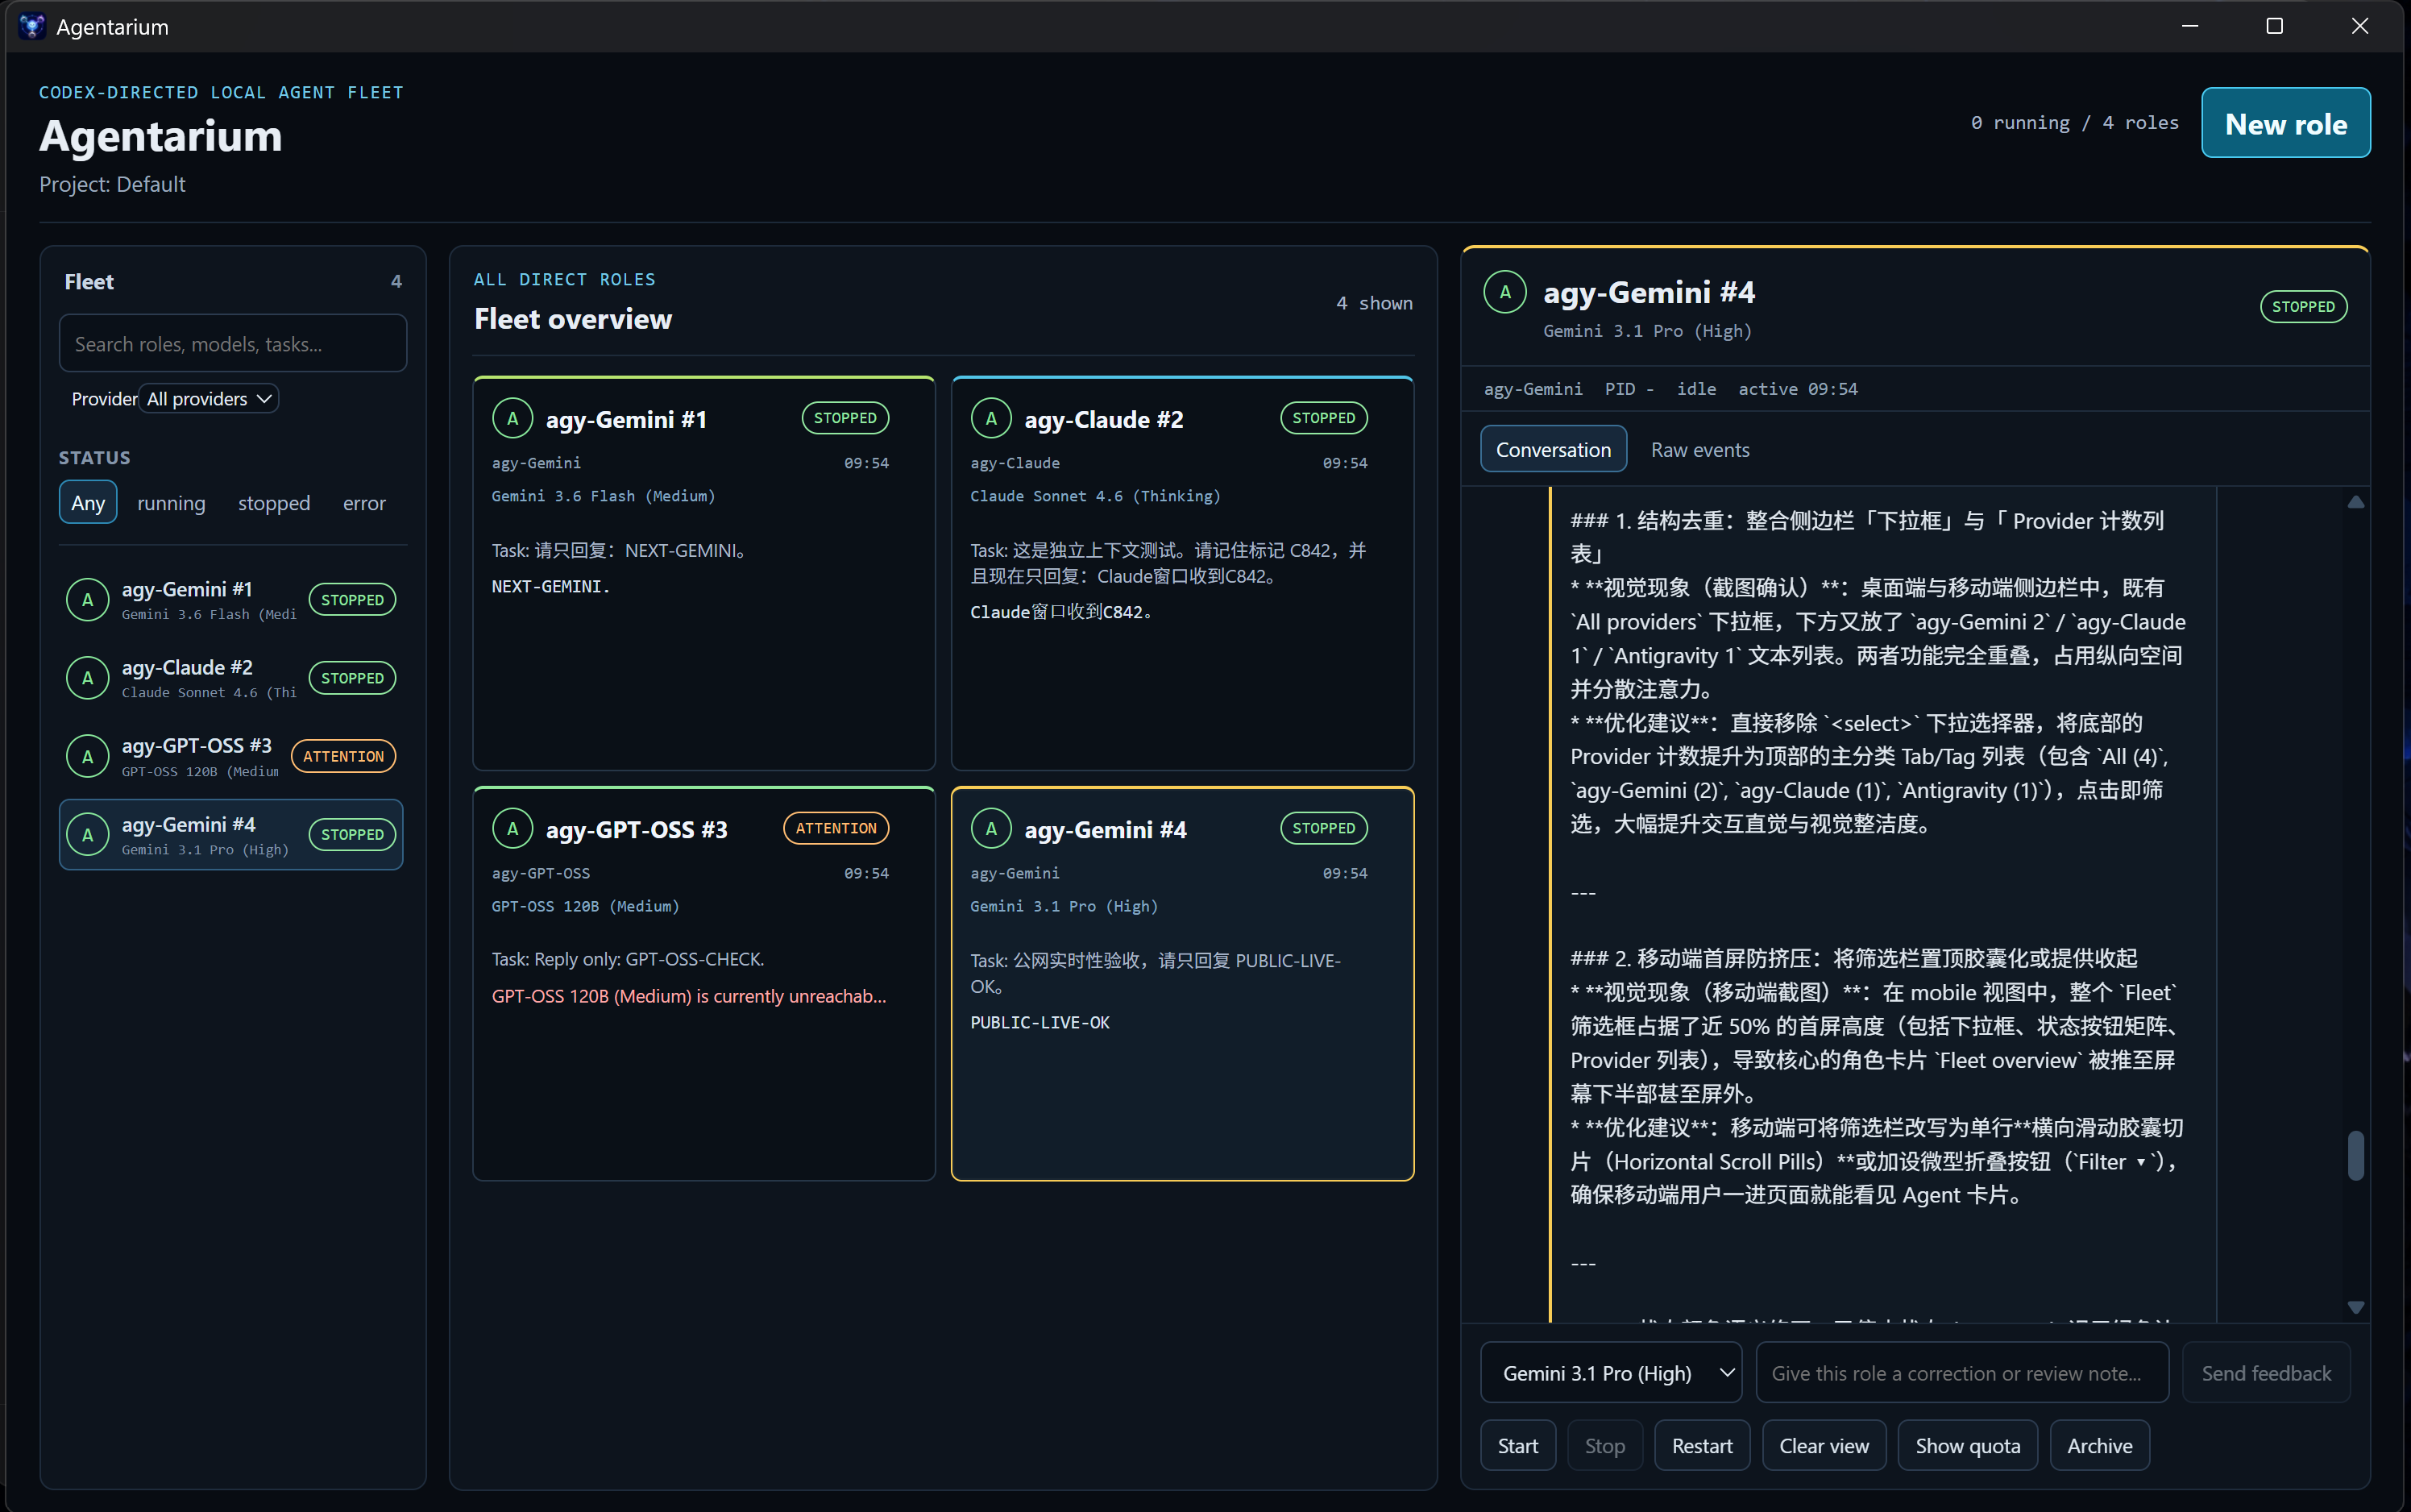Click the Search roles, models, tasks field
The image size is (2411, 1512).
[233, 344]
